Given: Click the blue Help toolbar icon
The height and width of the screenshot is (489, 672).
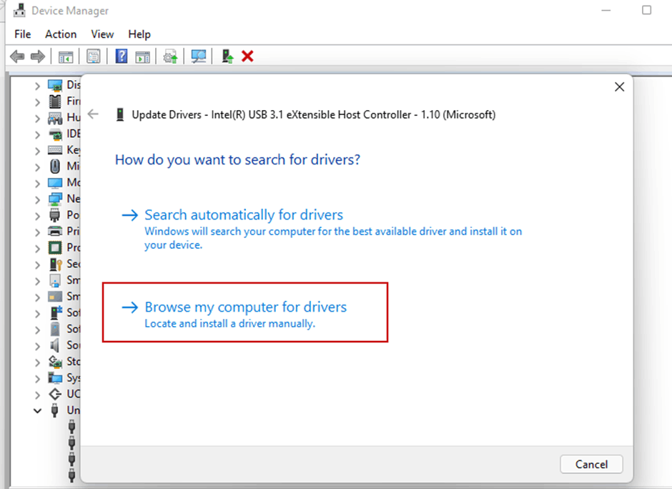Looking at the screenshot, I should click(122, 56).
